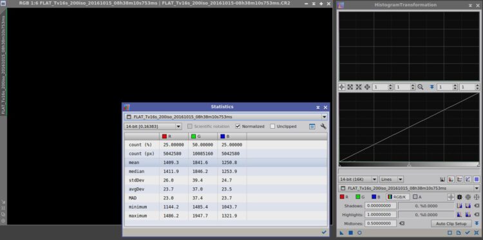
Task: Select the RGB/K combined channel
Action: click(398, 197)
